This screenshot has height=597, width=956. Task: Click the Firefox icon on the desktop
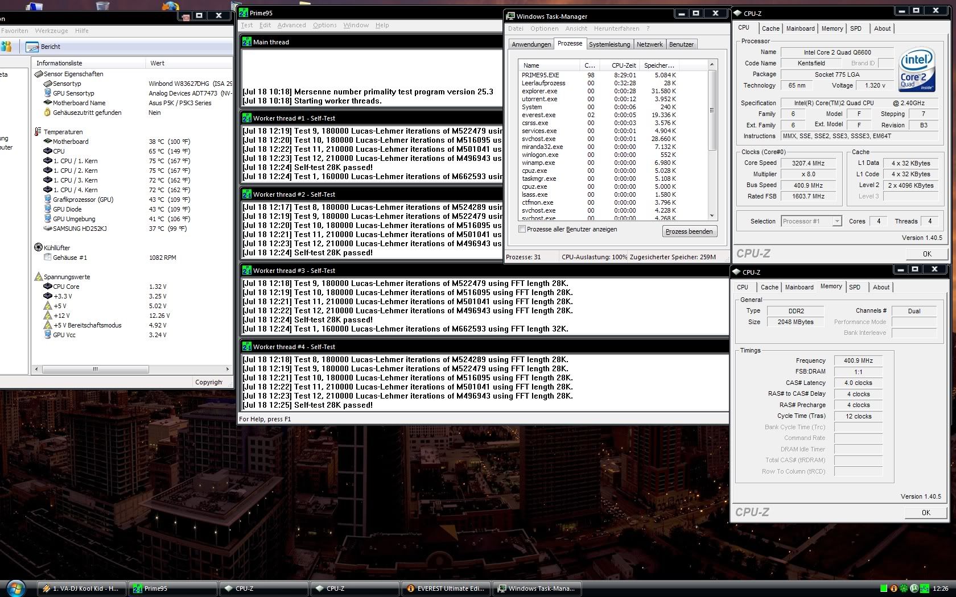(x=170, y=6)
